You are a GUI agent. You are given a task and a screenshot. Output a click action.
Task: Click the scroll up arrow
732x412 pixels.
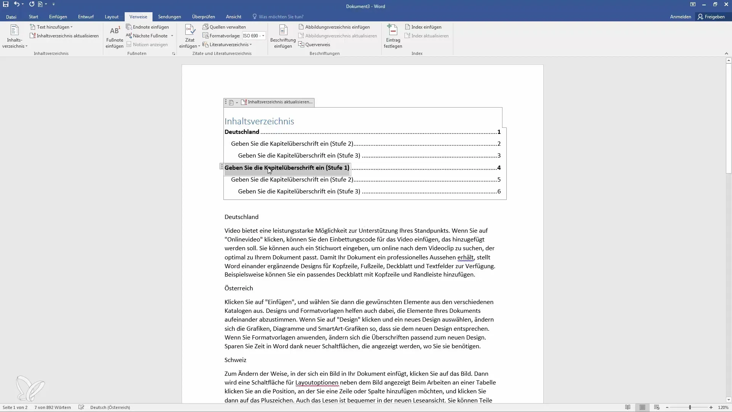(x=729, y=60)
